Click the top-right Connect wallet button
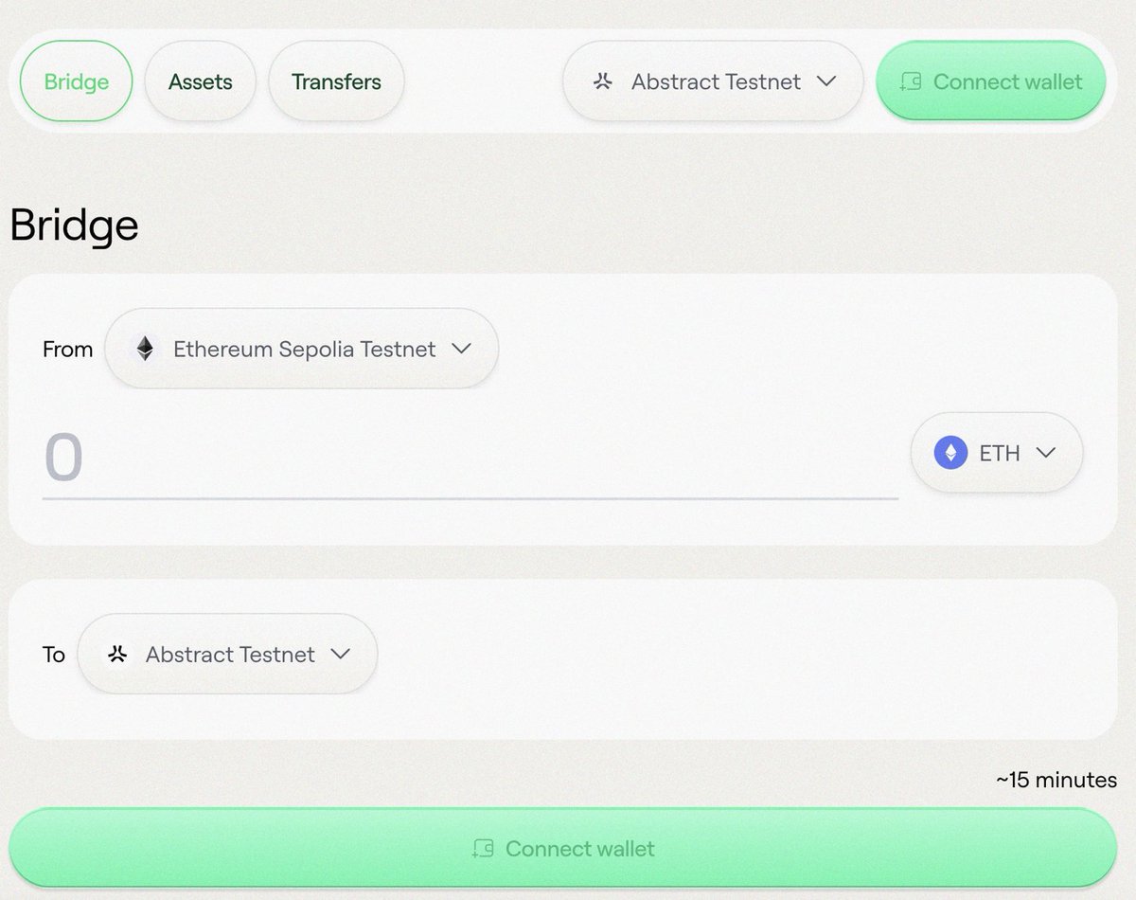 [x=991, y=81]
